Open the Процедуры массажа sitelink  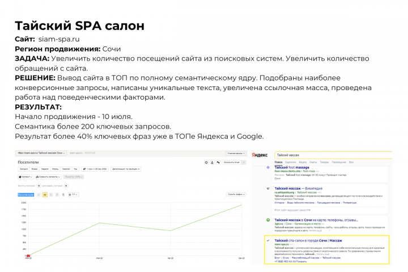coord(328,202)
